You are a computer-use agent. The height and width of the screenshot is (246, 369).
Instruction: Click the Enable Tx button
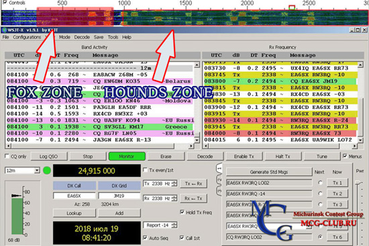[x=244, y=157]
